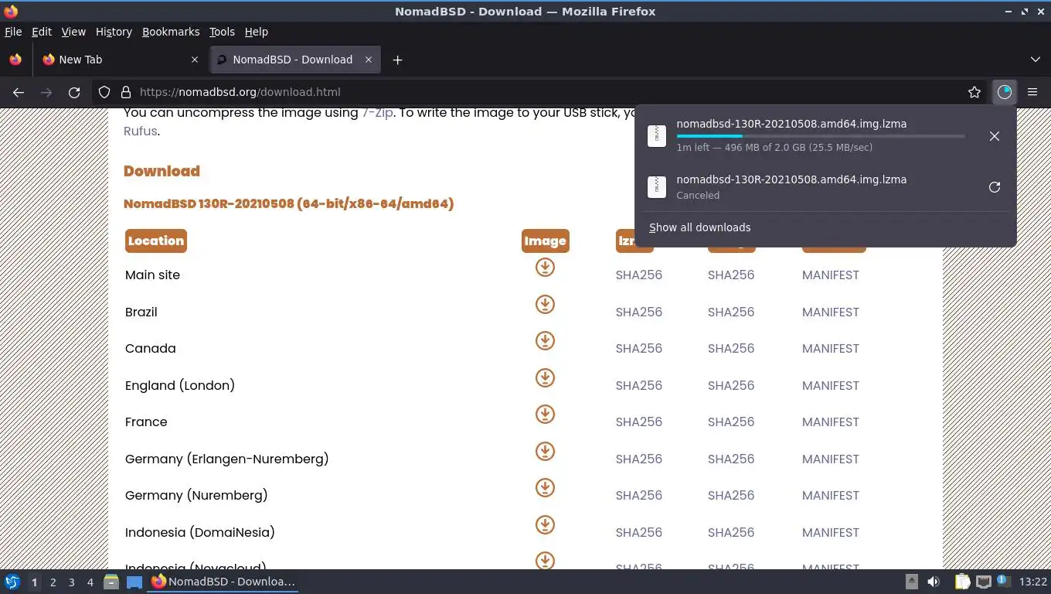Image resolution: width=1051 pixels, height=594 pixels.
Task: Open the Rufus link
Action: [x=141, y=131]
